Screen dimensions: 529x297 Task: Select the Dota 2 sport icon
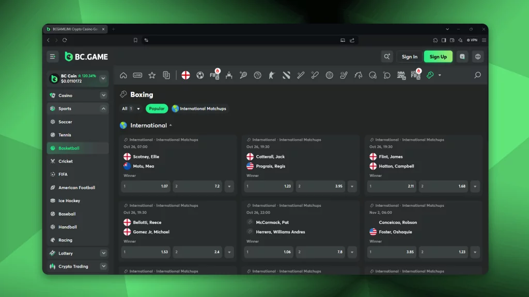tap(286, 75)
